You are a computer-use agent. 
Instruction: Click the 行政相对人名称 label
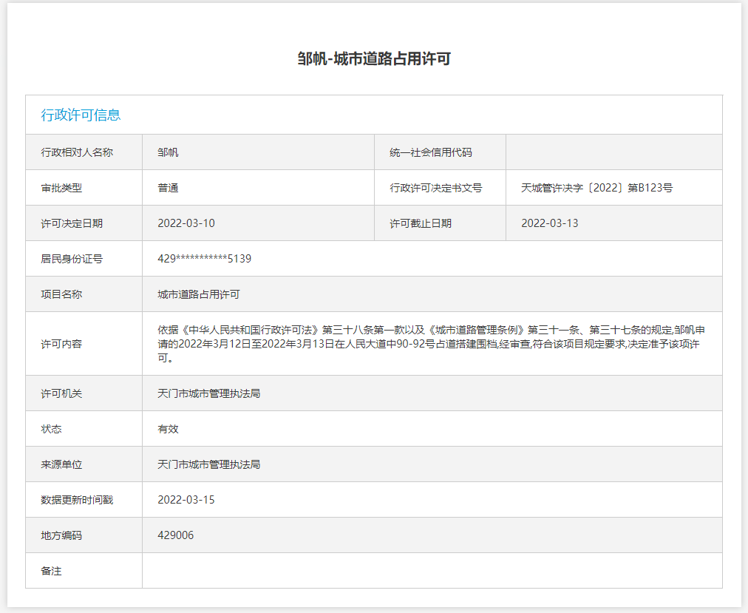[77, 152]
